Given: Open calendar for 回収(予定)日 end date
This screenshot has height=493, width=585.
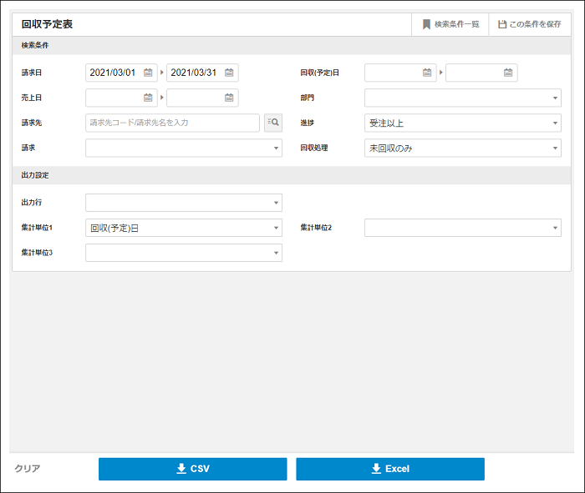Looking at the screenshot, I should (508, 73).
